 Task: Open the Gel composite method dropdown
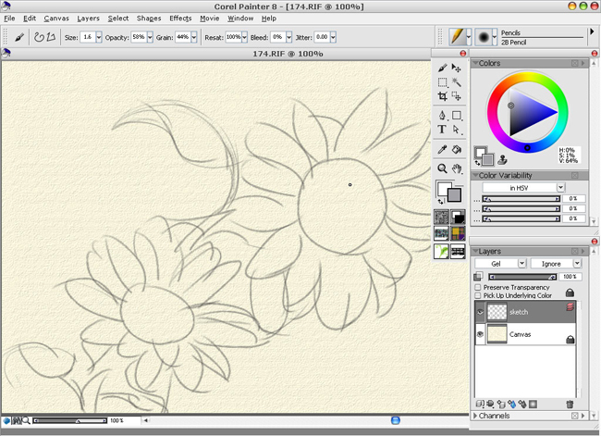click(x=500, y=263)
